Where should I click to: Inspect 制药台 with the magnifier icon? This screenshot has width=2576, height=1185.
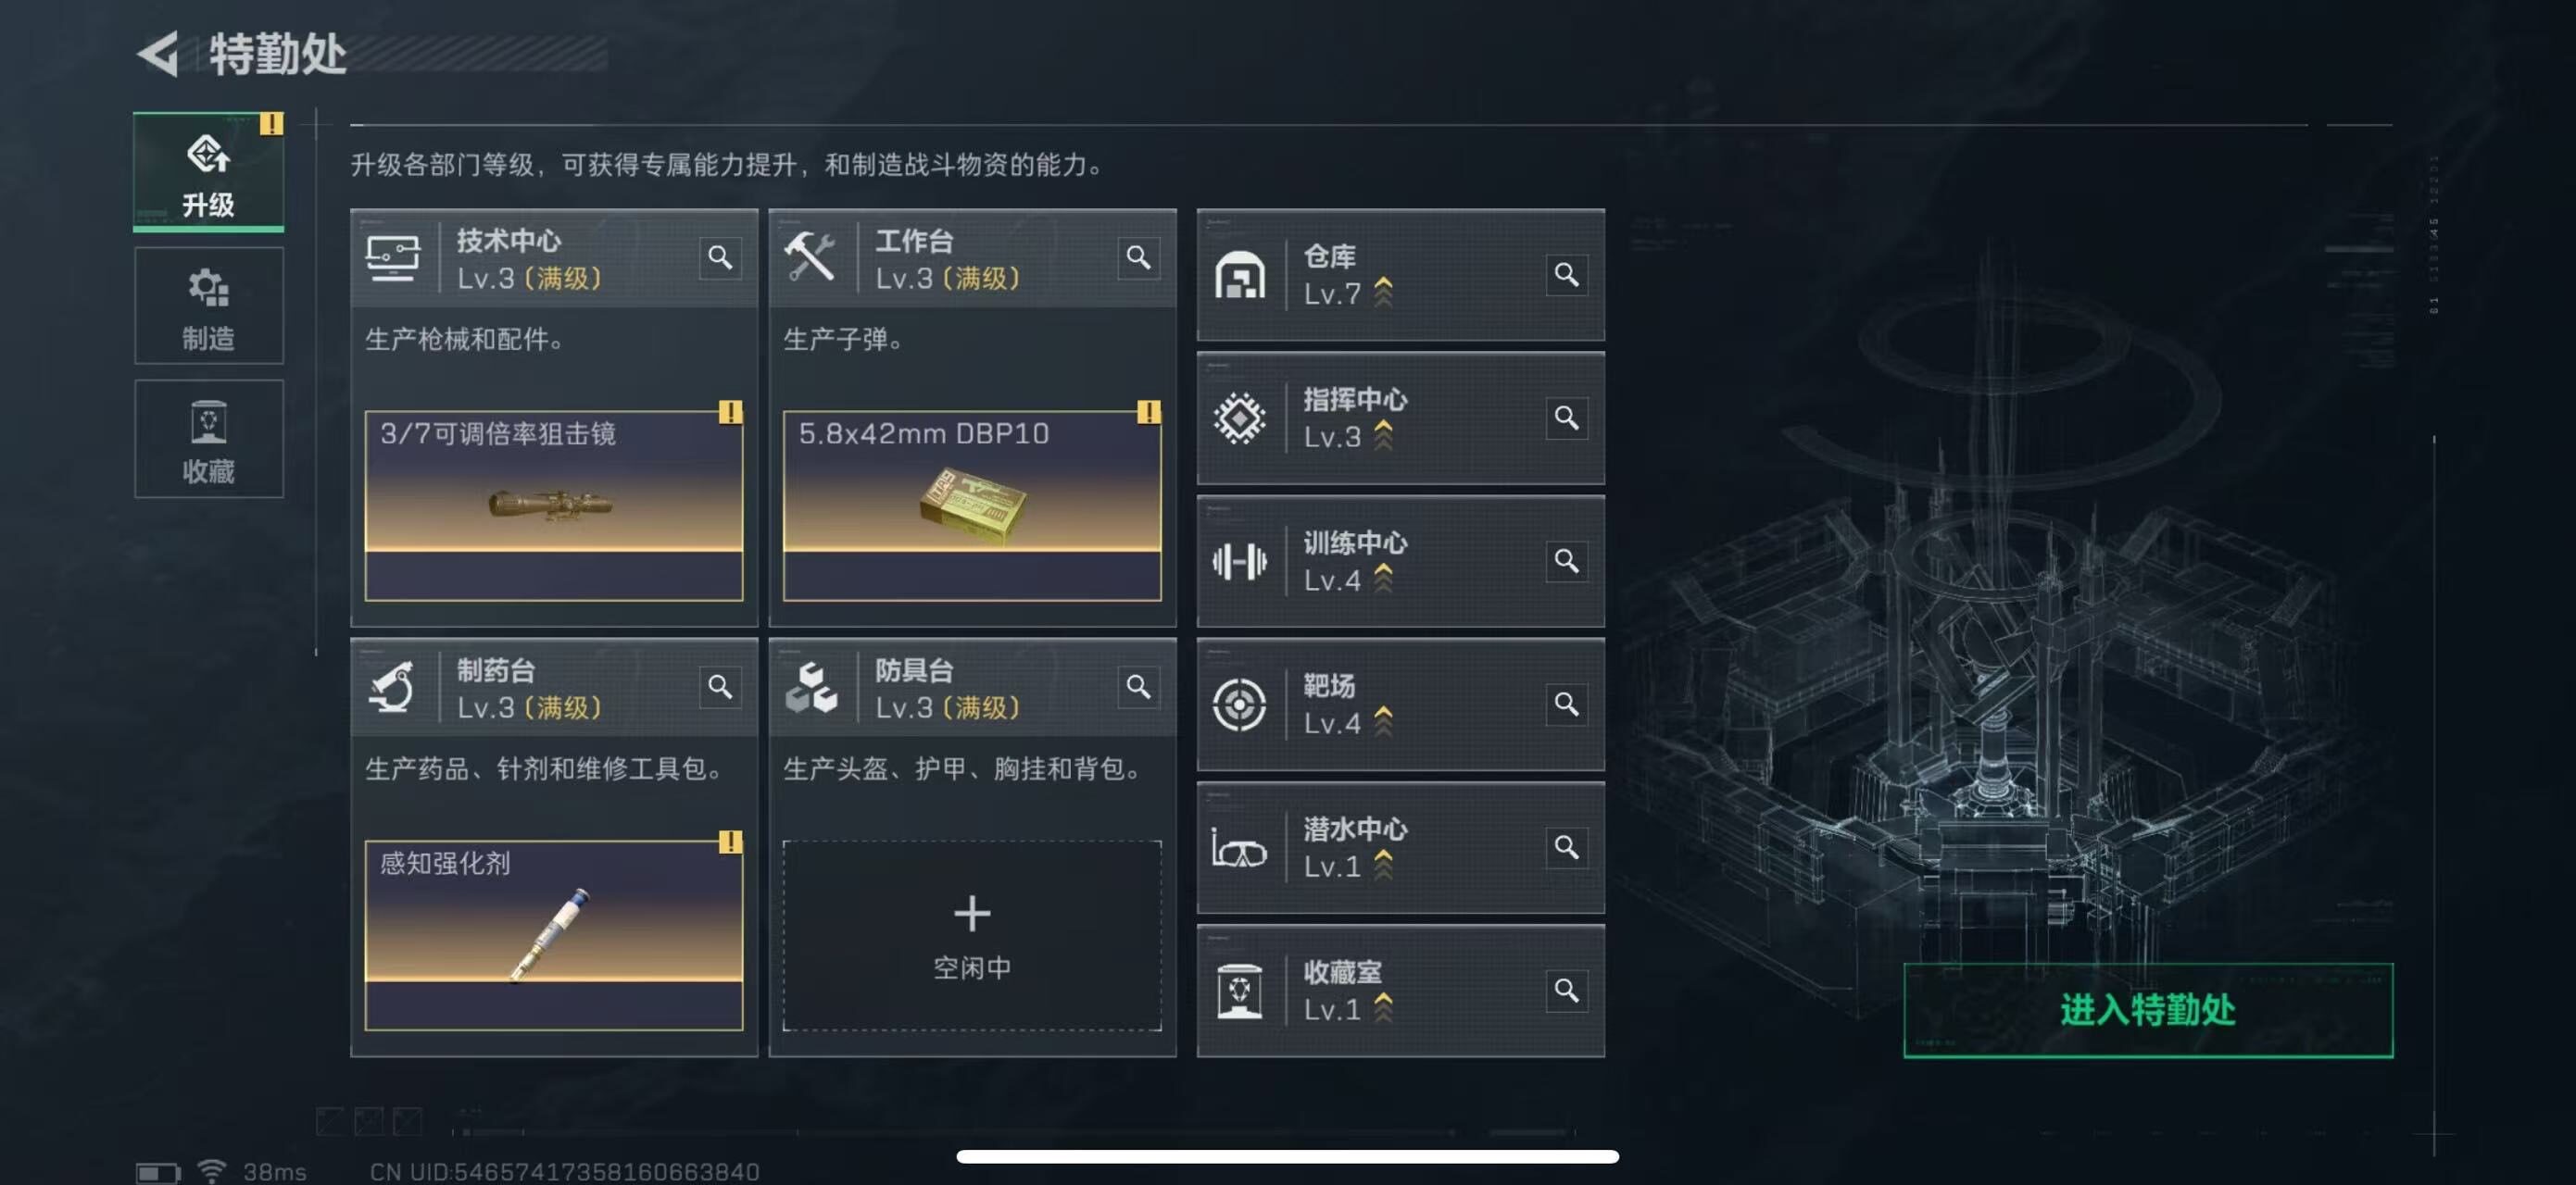coord(720,688)
